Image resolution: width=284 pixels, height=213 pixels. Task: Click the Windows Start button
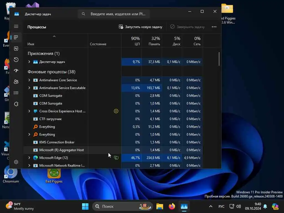pyautogui.click(x=85, y=206)
